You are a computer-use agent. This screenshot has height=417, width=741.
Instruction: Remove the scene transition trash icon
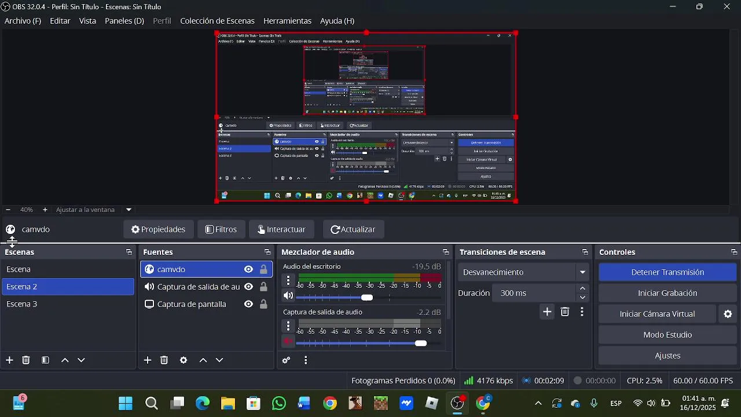click(x=565, y=312)
